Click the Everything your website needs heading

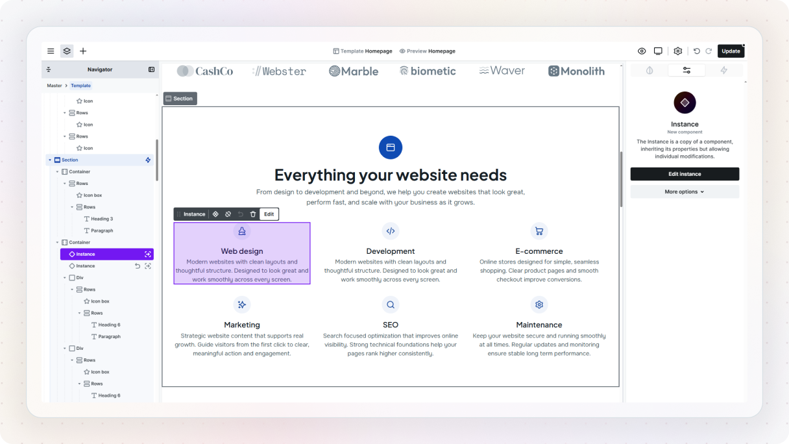pyautogui.click(x=391, y=175)
